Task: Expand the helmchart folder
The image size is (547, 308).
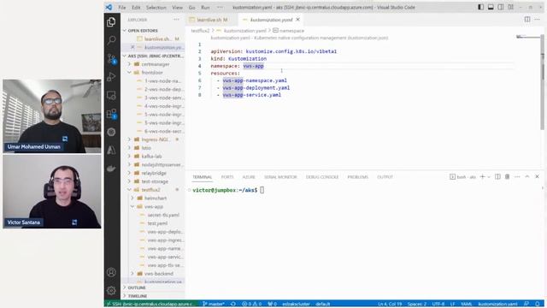Action: click(132, 198)
